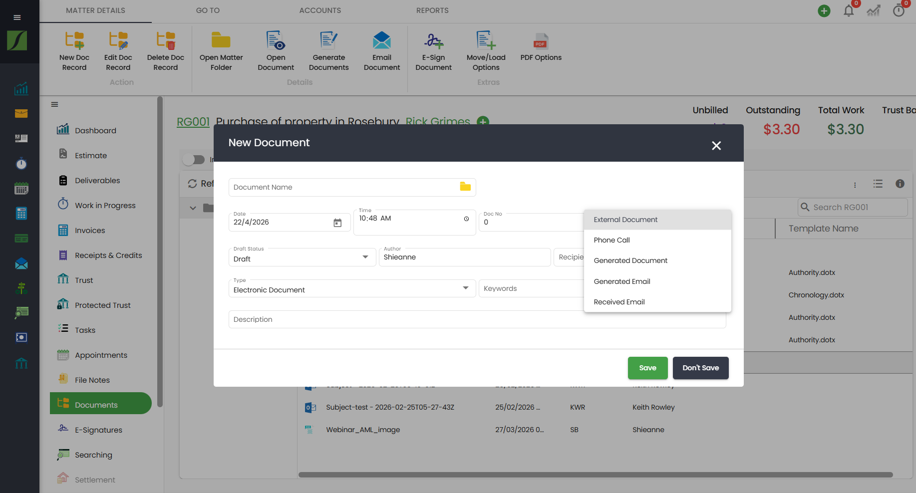
Task: Click the Email Document icon
Action: [x=382, y=40]
